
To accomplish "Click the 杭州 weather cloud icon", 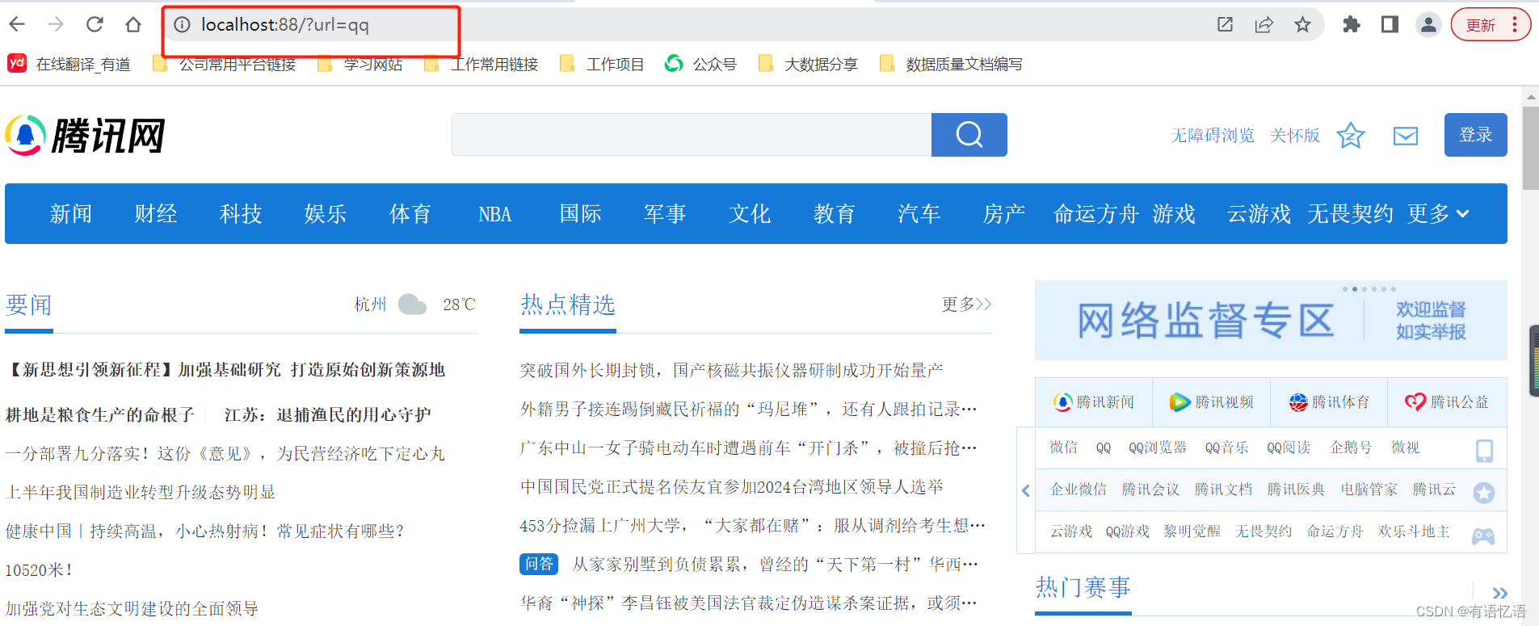I will [412, 305].
